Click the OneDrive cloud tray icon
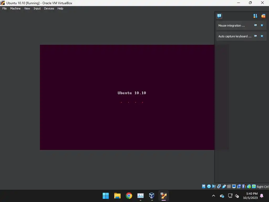This screenshot has height=202, width=269. pos(222,196)
